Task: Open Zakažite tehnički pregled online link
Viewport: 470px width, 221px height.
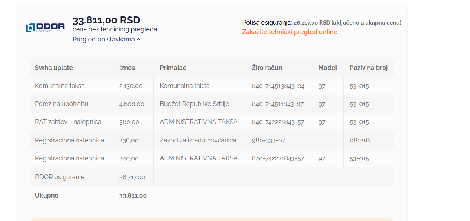Action: coord(290,32)
